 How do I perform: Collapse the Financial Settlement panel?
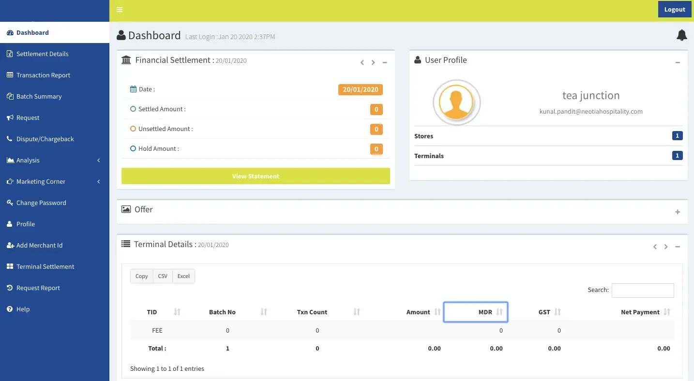385,63
